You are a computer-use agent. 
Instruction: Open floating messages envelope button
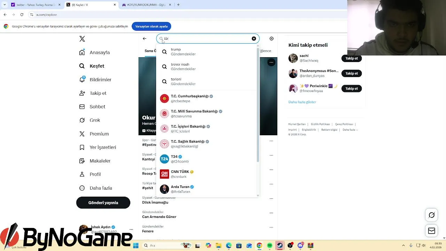[x=431, y=231]
